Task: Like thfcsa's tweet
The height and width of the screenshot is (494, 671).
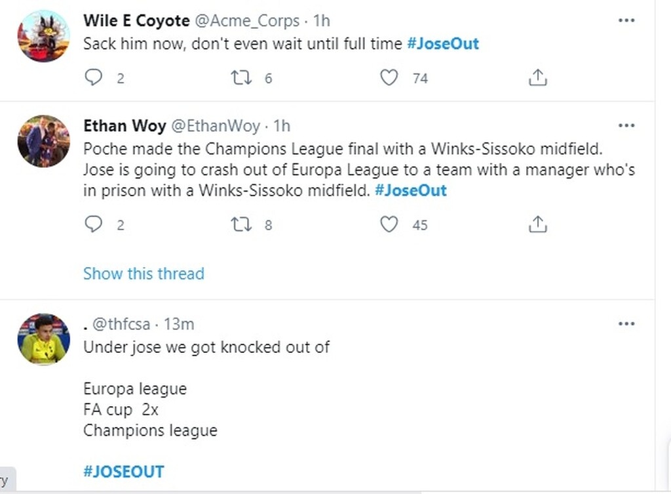Action: [x=389, y=492]
